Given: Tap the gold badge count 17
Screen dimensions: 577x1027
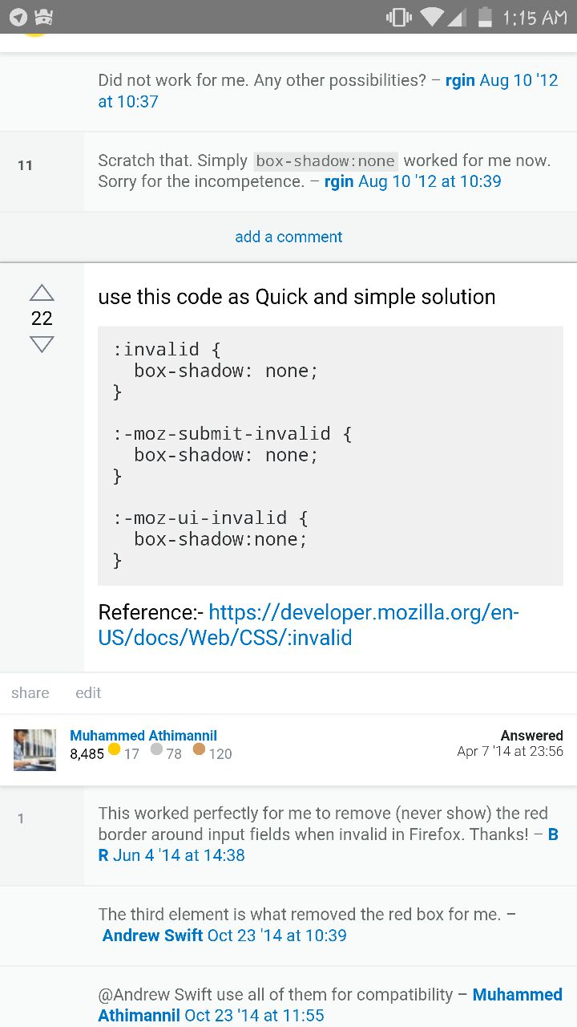Looking at the screenshot, I should pyautogui.click(x=131, y=753).
